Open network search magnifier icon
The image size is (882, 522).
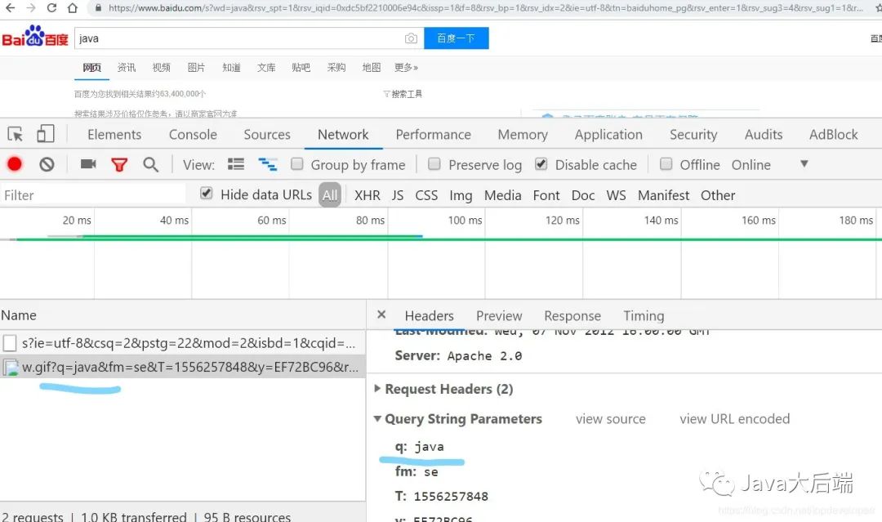150,164
